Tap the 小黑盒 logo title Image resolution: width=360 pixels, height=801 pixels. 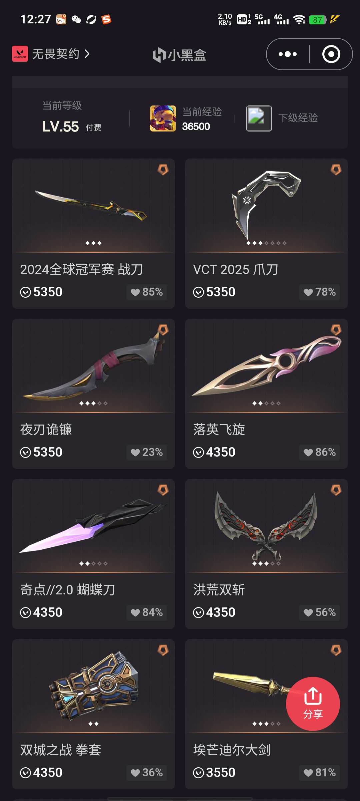[x=180, y=55]
